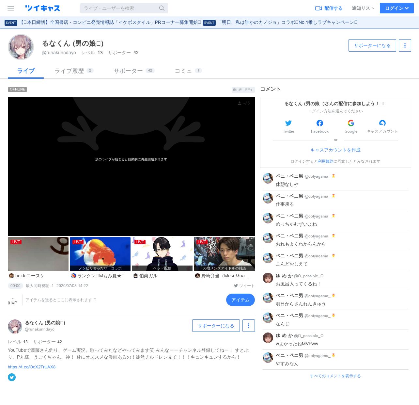The image size is (419, 405).
Task: Click 野崎弁当（MeseMoa streamer name
Action: 225,276
